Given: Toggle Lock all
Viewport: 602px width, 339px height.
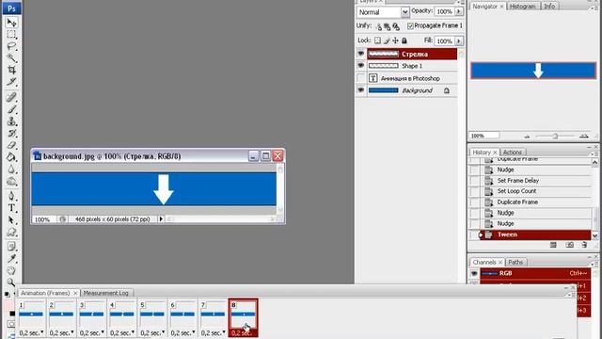Looking at the screenshot, I should tap(404, 40).
